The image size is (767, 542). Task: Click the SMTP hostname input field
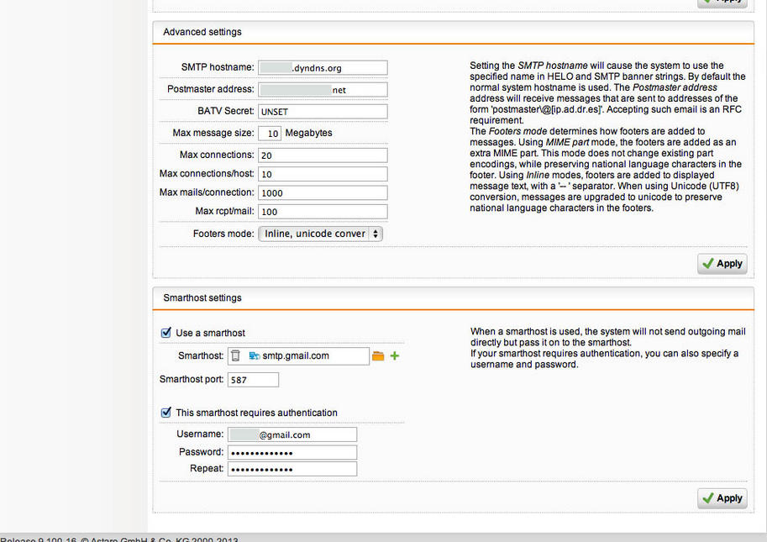coord(323,67)
